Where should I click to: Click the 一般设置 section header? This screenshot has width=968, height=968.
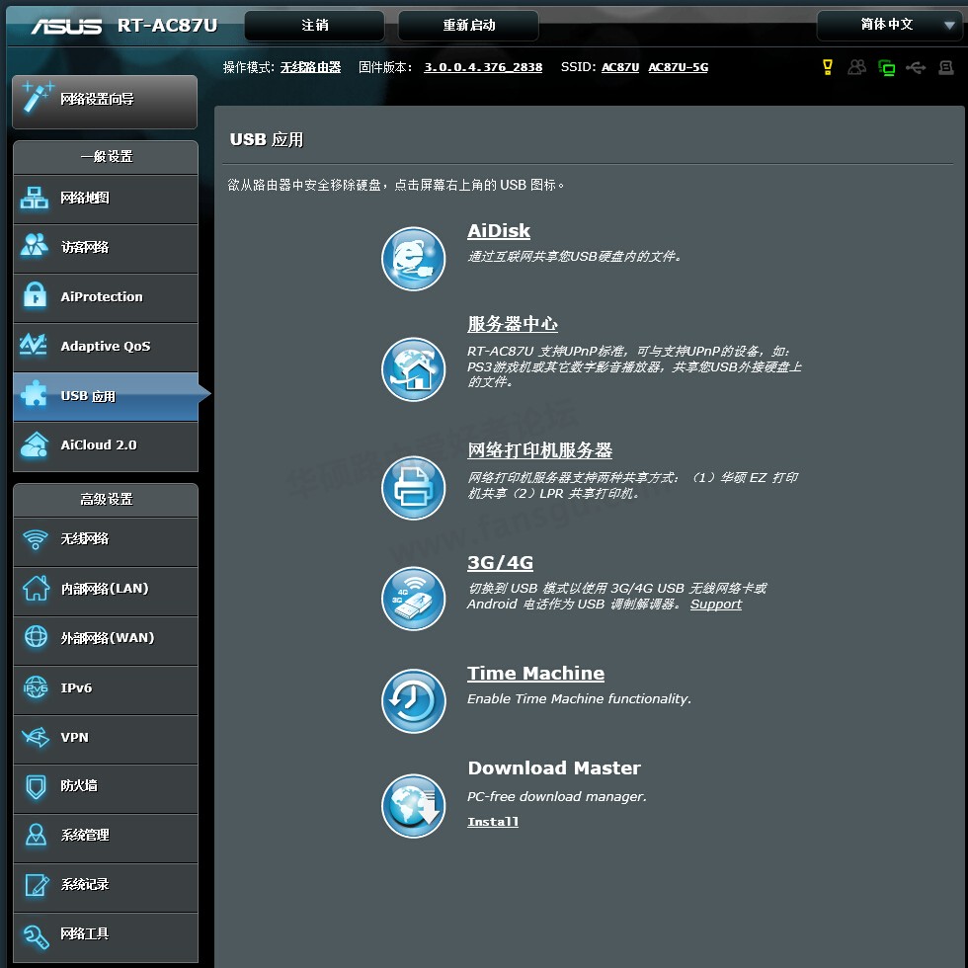pyautogui.click(x=106, y=157)
